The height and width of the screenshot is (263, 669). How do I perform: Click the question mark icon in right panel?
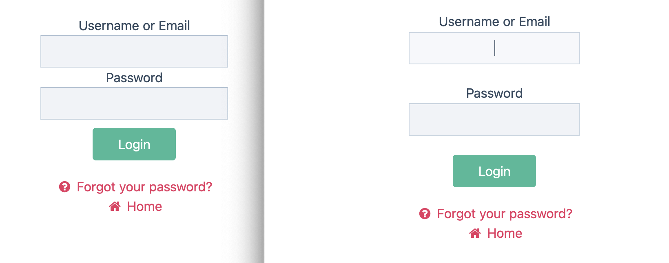[x=425, y=214]
